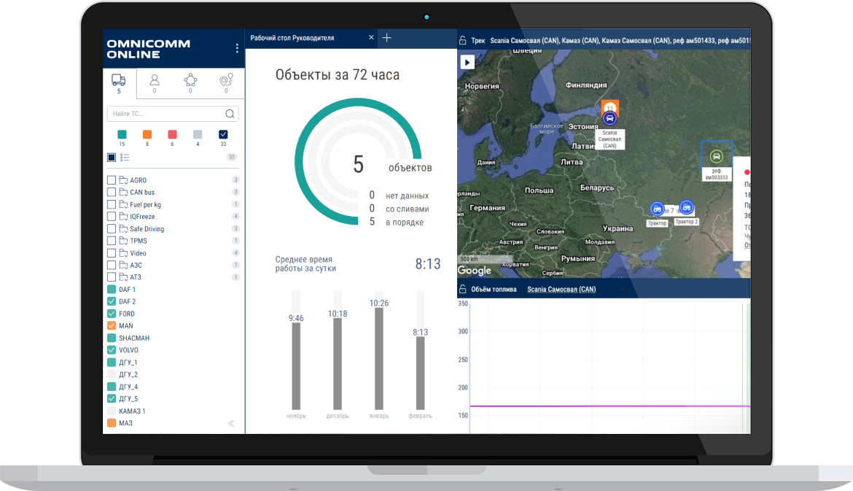Image resolution: width=853 pixels, height=491 pixels.
Task: Check the TPMS group checkbox
Action: tap(112, 241)
